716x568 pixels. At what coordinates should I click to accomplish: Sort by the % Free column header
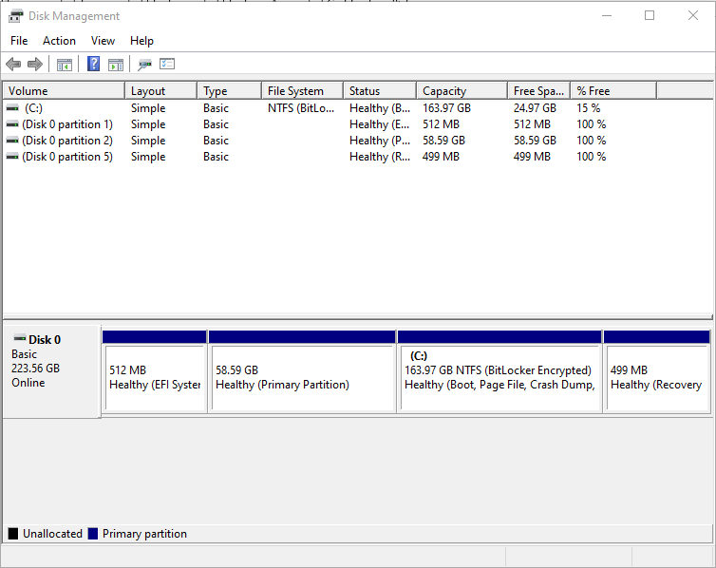coord(613,91)
